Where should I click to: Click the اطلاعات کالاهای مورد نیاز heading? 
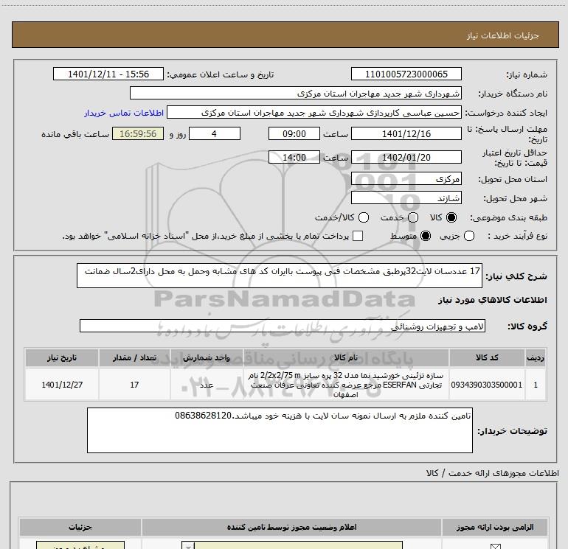tap(492, 300)
